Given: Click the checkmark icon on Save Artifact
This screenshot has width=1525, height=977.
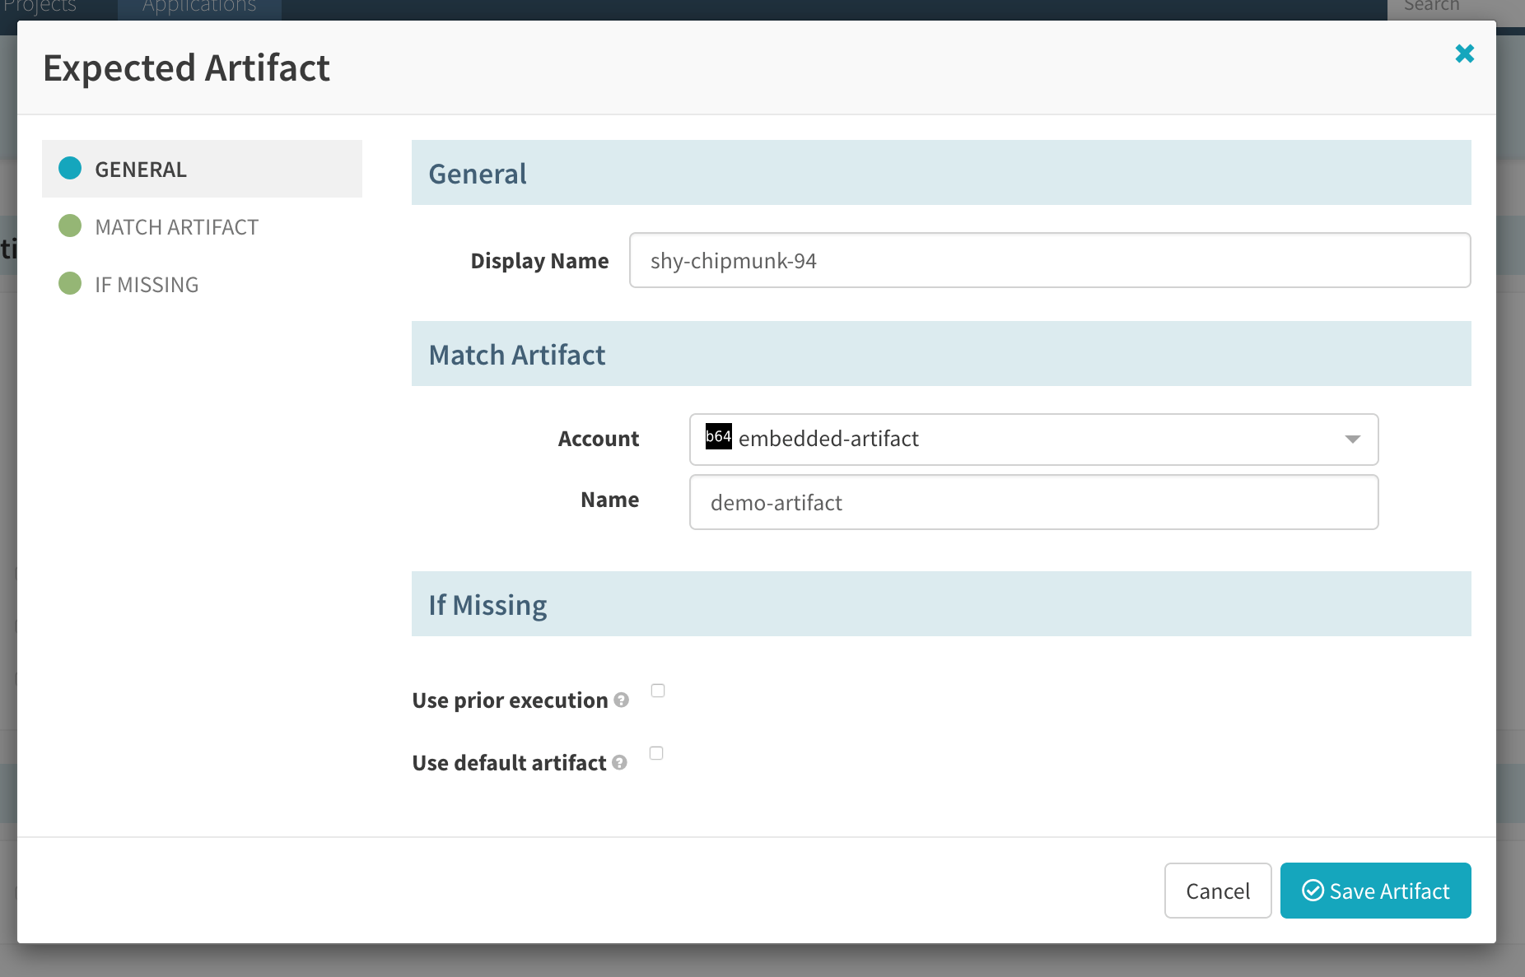Looking at the screenshot, I should [x=1313, y=891].
